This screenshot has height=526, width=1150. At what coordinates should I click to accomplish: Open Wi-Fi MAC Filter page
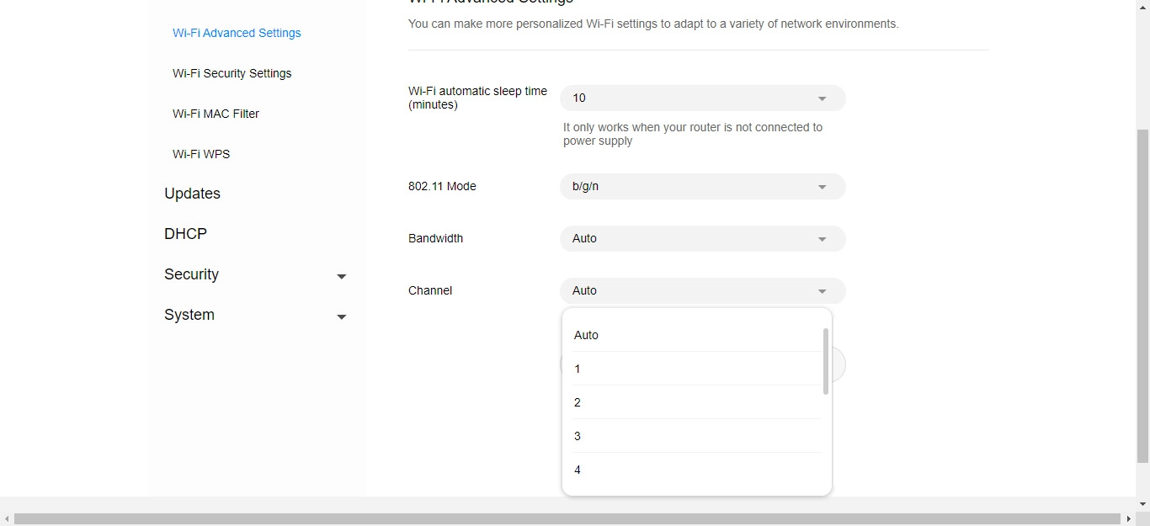(216, 114)
